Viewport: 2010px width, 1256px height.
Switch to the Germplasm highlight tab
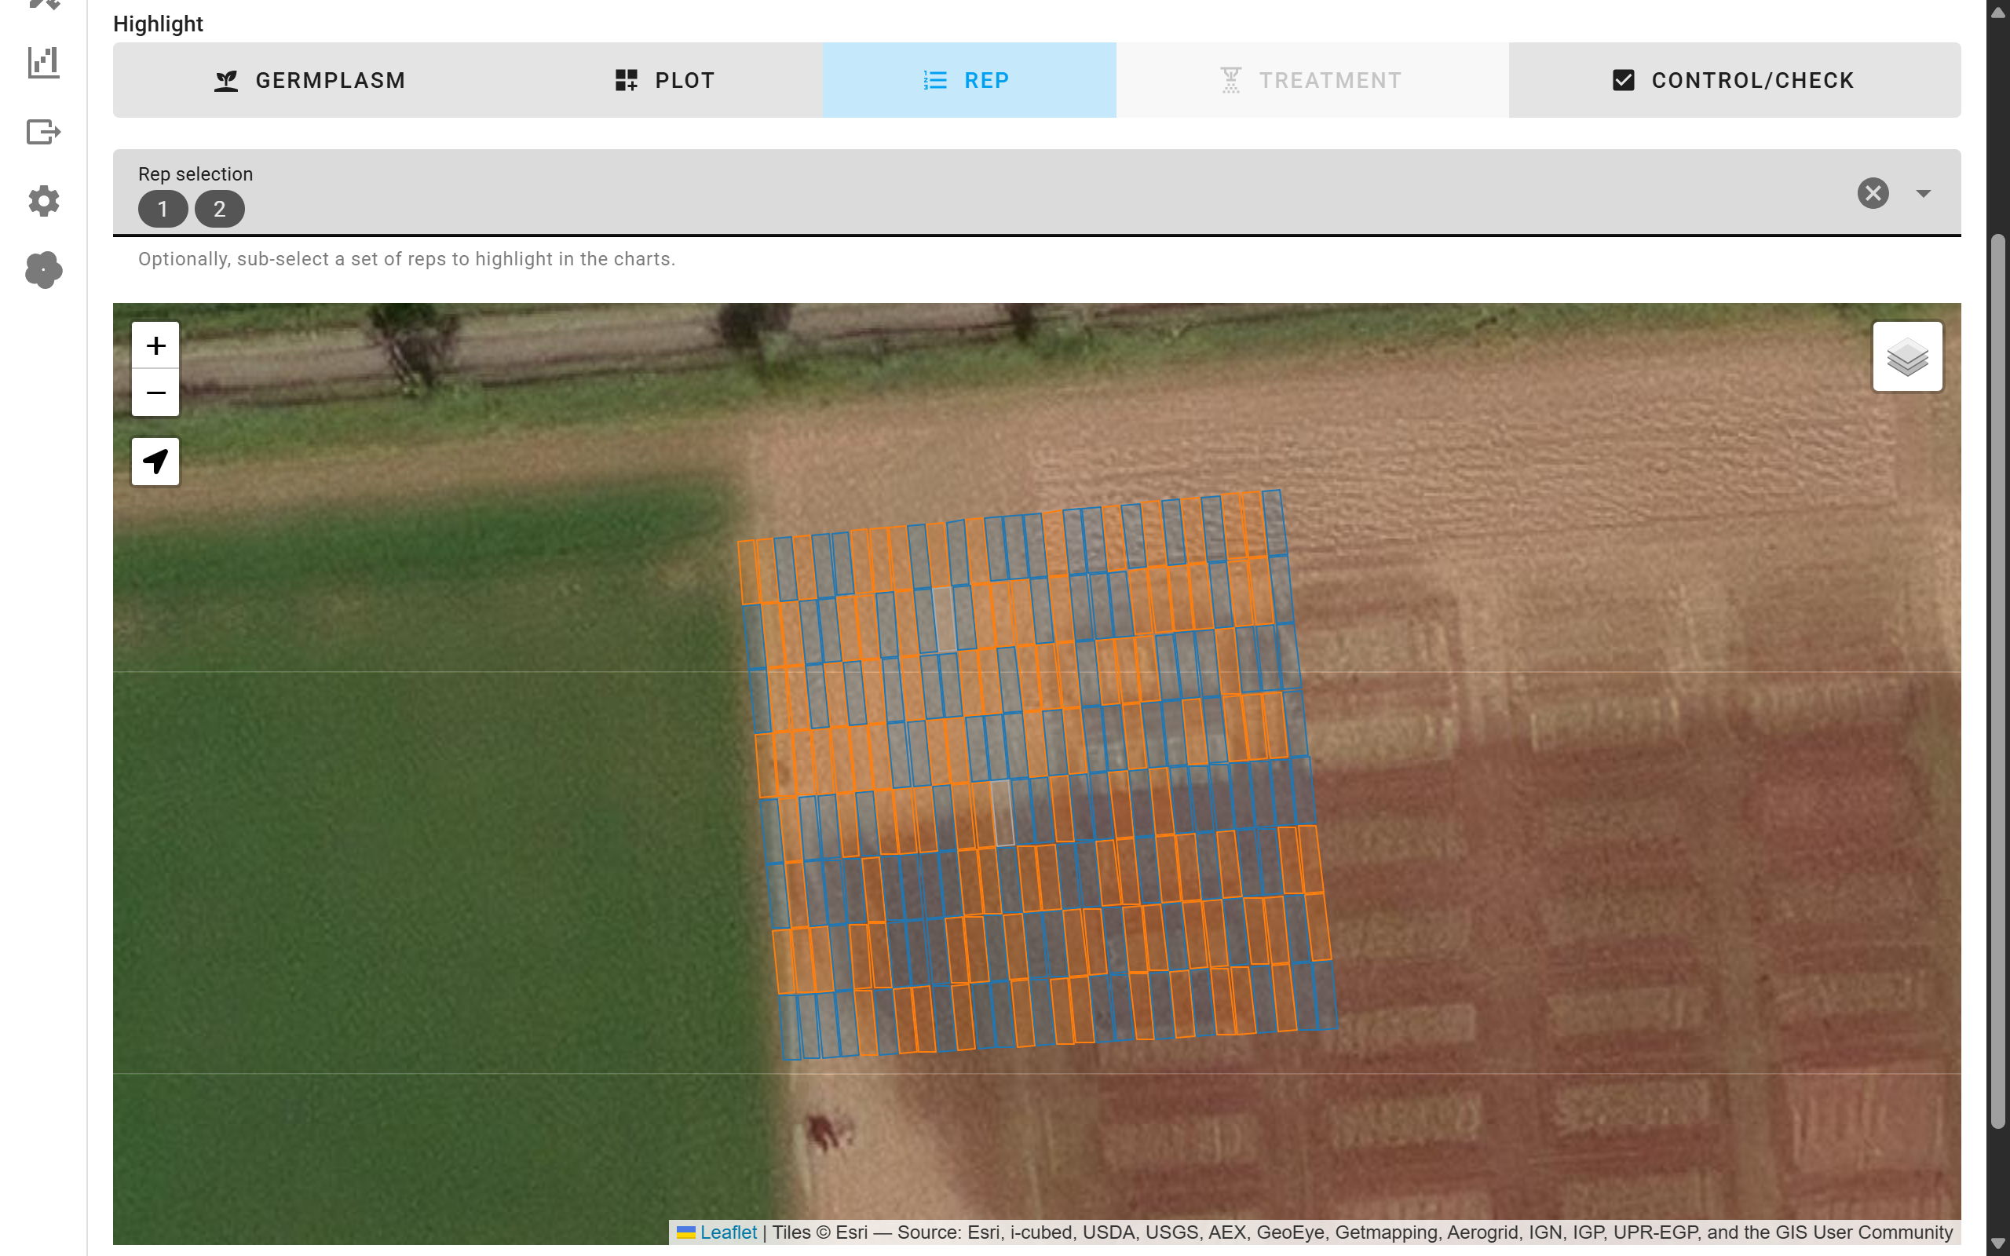[310, 81]
